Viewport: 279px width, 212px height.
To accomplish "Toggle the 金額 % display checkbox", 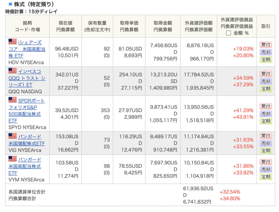I will [229, 33].
